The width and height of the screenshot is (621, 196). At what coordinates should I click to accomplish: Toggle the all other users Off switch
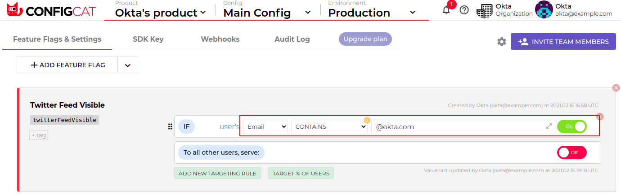coord(571,152)
